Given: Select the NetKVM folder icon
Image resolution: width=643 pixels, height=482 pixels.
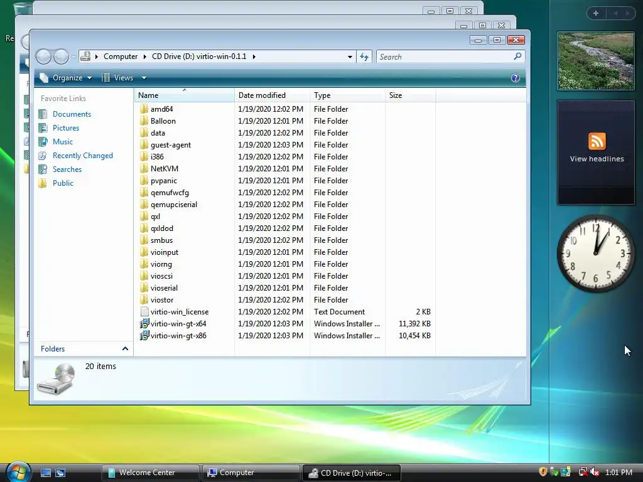Looking at the screenshot, I should [144, 168].
